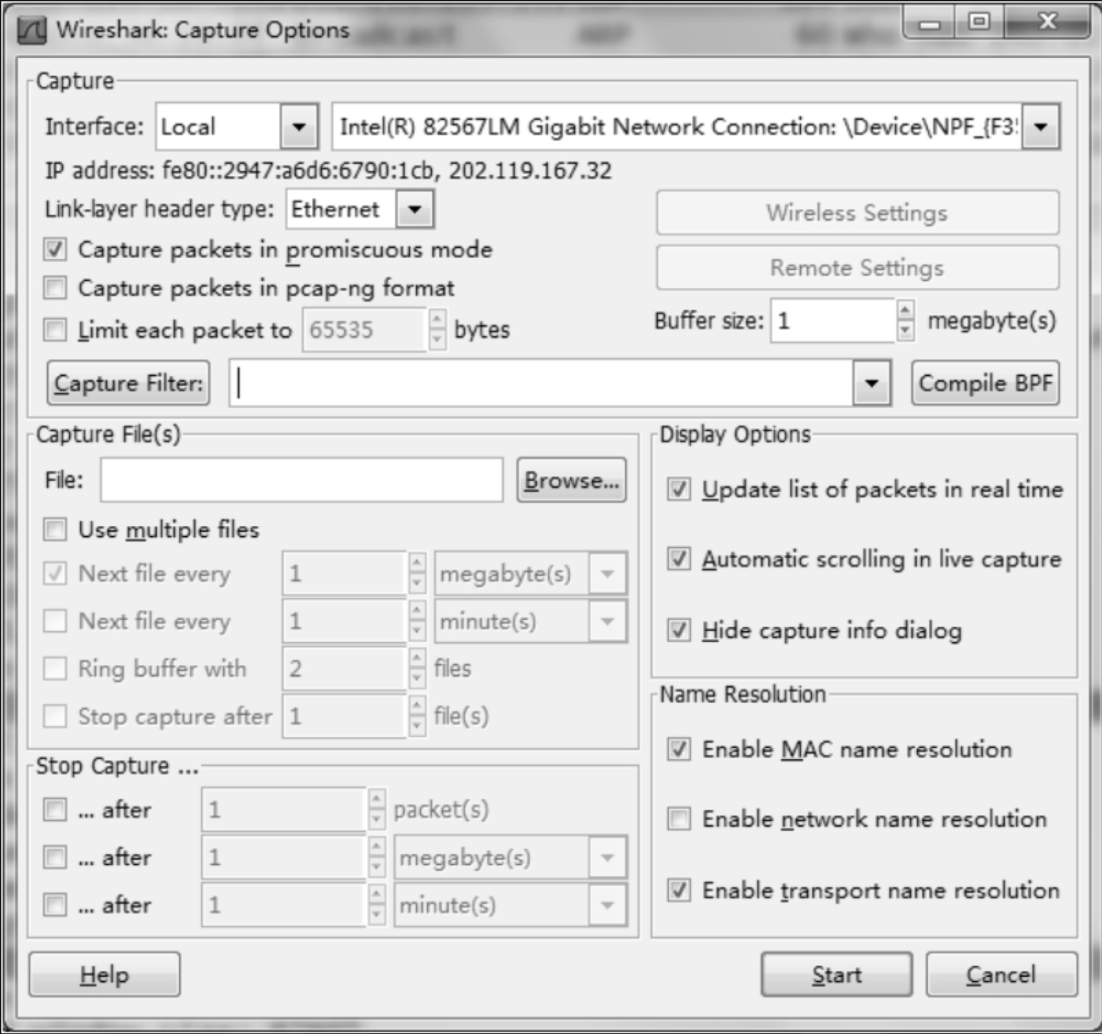Click Browse to choose a capture file
Image resolution: width=1102 pixels, height=1034 pixels.
pyautogui.click(x=572, y=480)
